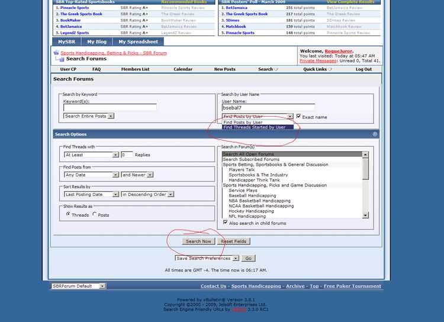Enable Also search in child forums
The image size is (444, 322).
(226, 223)
